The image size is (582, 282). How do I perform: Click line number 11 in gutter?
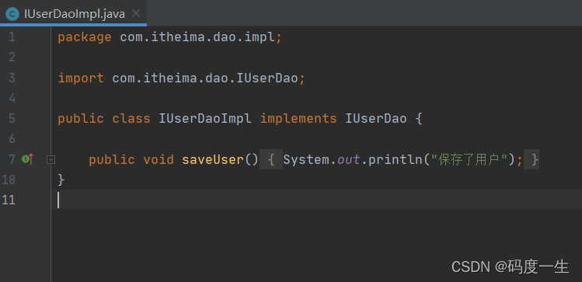tap(9, 200)
